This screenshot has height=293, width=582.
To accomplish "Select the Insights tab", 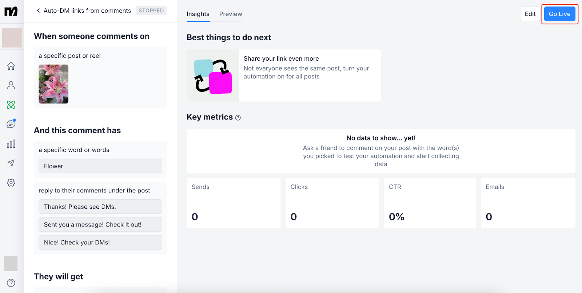I will (198, 14).
